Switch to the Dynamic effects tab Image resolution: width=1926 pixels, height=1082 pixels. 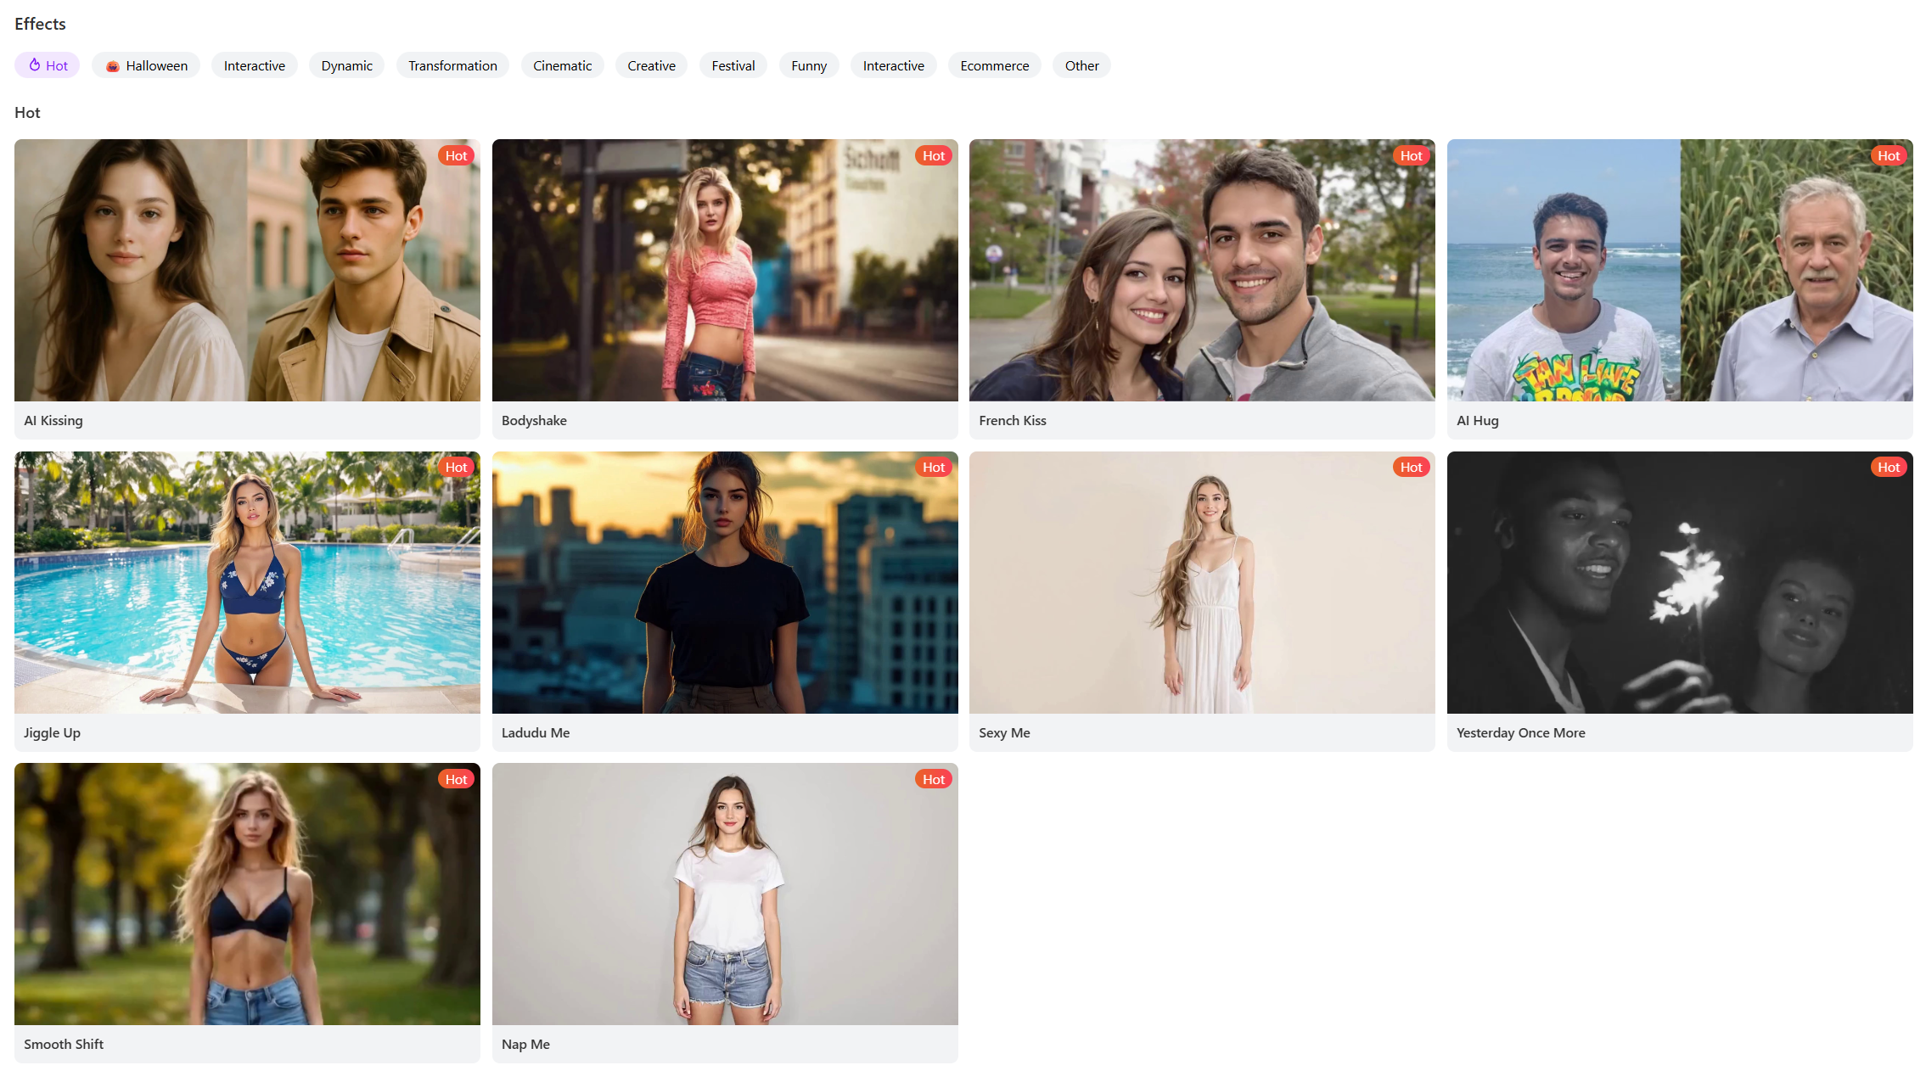346,65
